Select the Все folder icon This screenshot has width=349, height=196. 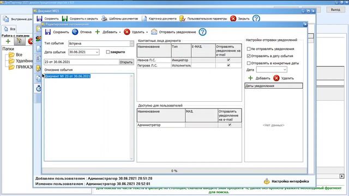[x=11, y=54]
